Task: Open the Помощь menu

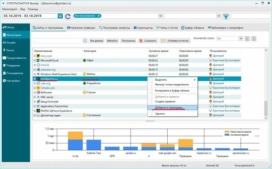Action: 33,9
